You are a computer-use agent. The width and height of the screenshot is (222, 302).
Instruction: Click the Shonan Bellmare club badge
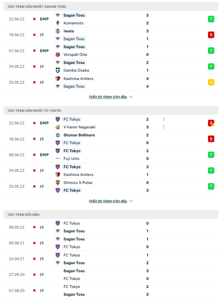click(x=58, y=135)
